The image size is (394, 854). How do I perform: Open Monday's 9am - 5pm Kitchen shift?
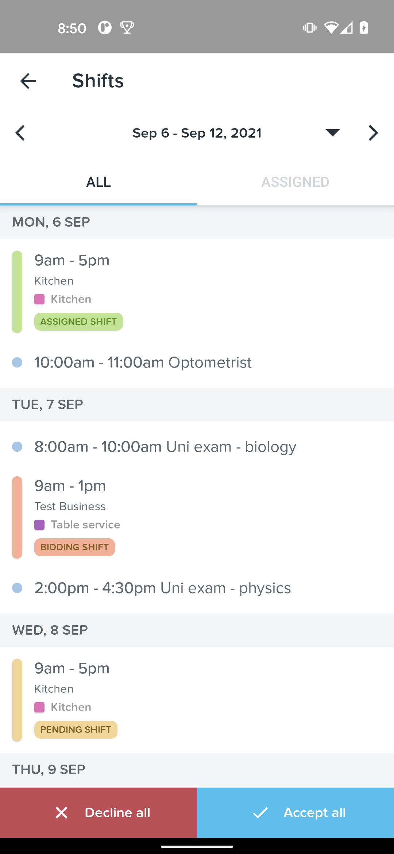coord(197,291)
